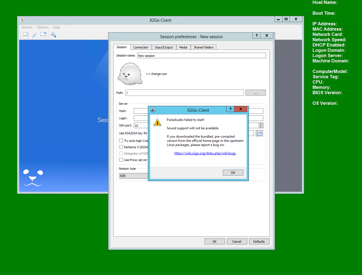362x275 pixels.
Task: Enable Use Proxy server checkbox
Action: pyautogui.click(x=121, y=160)
